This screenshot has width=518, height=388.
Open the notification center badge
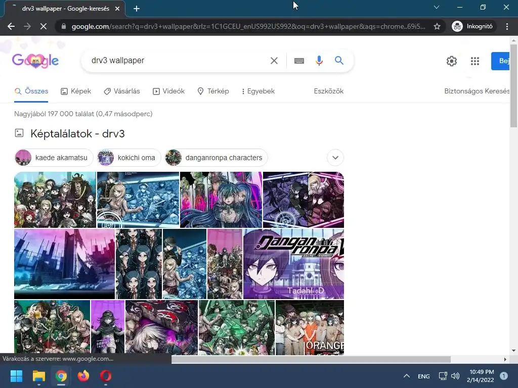point(503,376)
